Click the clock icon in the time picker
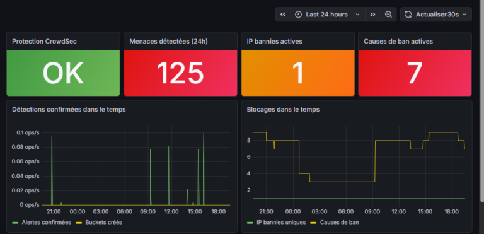The width and height of the screenshot is (484, 234). 298,15
